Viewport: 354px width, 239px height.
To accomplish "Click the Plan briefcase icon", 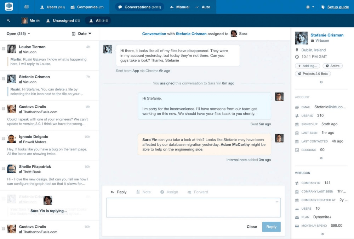I will click(297, 217).
